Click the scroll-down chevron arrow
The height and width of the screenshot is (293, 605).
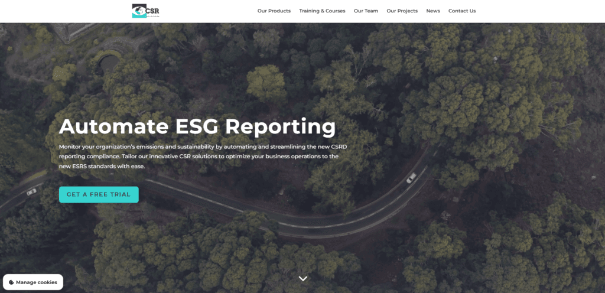click(x=303, y=278)
